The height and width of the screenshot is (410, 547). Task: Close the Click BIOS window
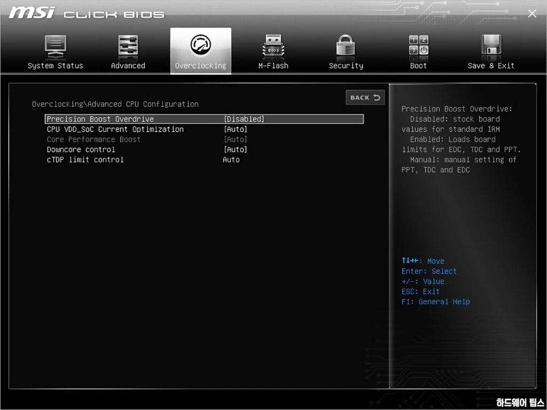tap(532, 13)
